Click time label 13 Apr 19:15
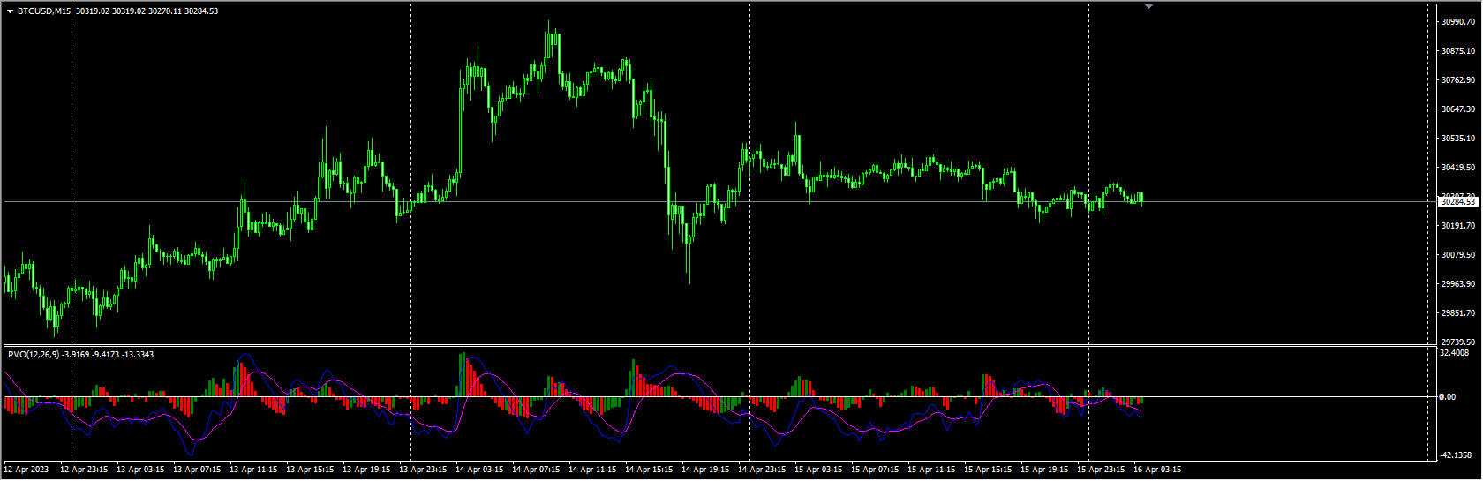1483x481 pixels. tap(366, 470)
